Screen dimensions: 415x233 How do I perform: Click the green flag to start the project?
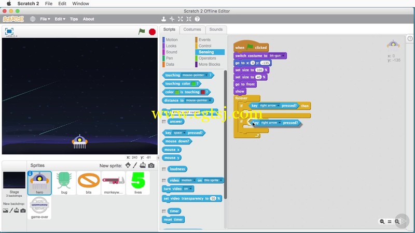[142, 32]
